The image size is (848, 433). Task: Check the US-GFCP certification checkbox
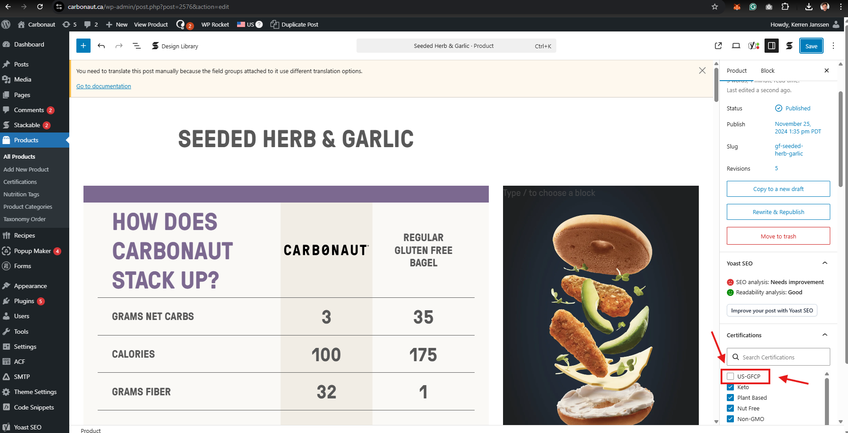730,376
